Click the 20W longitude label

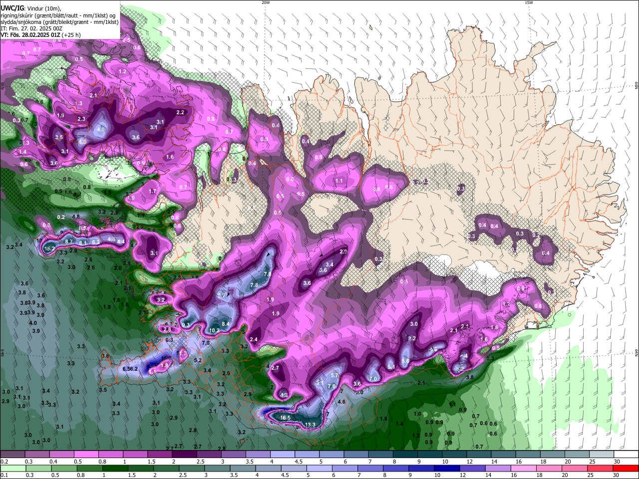click(266, 2)
